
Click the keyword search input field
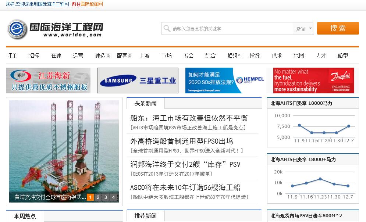pyautogui.click(x=232, y=29)
